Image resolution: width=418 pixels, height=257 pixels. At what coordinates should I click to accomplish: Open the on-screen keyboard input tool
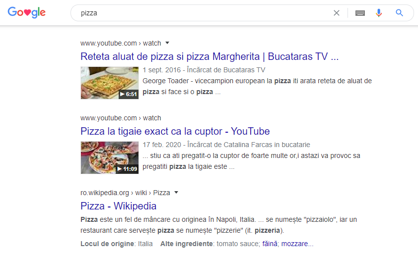click(x=360, y=13)
